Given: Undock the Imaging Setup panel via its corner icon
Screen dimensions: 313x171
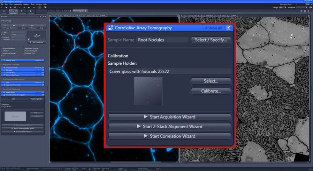Looking at the screenshot, I should tap(43, 60).
